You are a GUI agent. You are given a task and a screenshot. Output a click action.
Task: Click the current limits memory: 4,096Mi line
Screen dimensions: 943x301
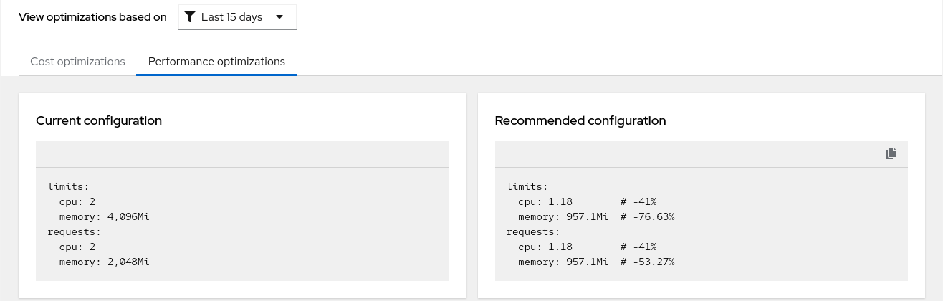click(x=107, y=216)
